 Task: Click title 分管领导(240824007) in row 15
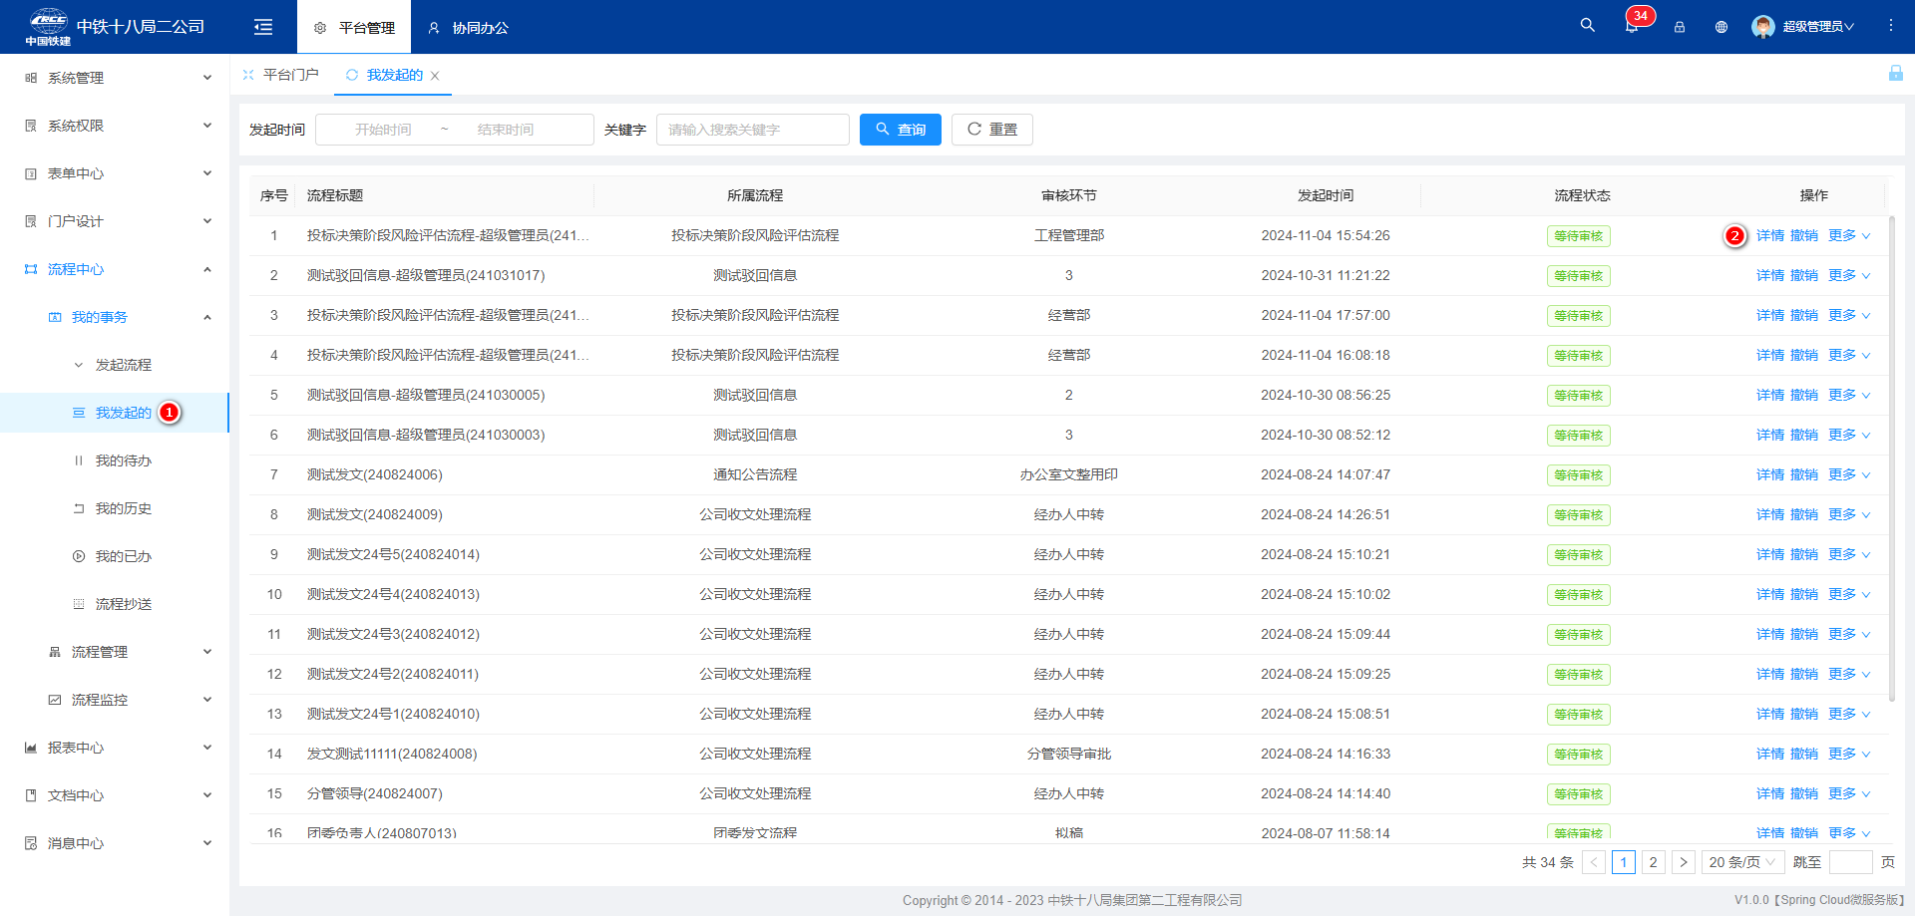[x=375, y=793]
